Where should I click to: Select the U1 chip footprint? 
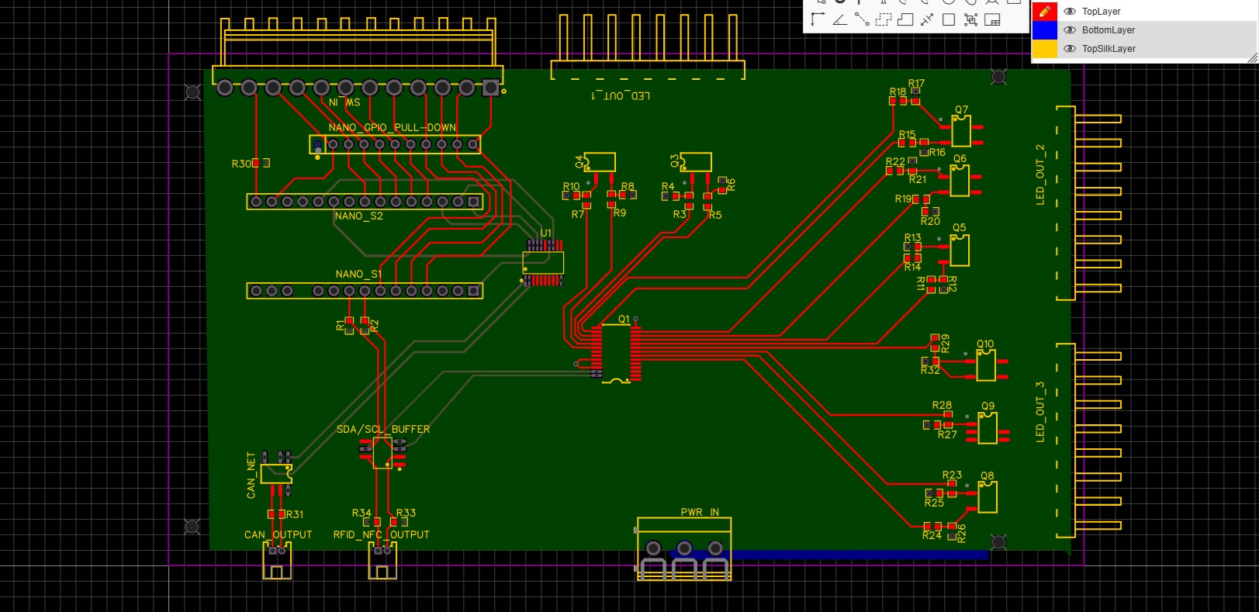point(543,263)
